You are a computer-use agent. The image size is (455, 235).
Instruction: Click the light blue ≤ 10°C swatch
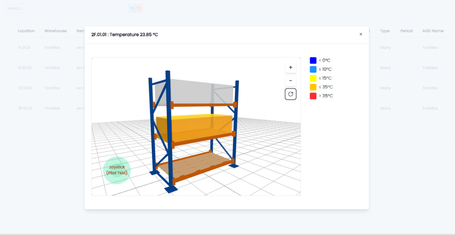(313, 69)
